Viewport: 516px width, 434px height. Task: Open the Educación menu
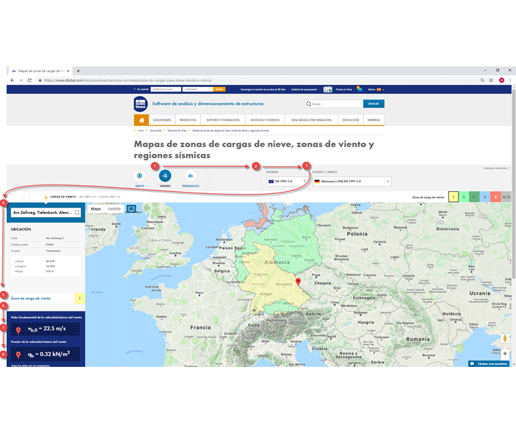point(350,120)
